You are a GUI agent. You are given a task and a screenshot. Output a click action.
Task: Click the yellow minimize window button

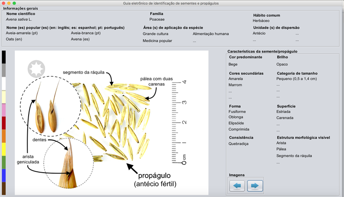9,3
